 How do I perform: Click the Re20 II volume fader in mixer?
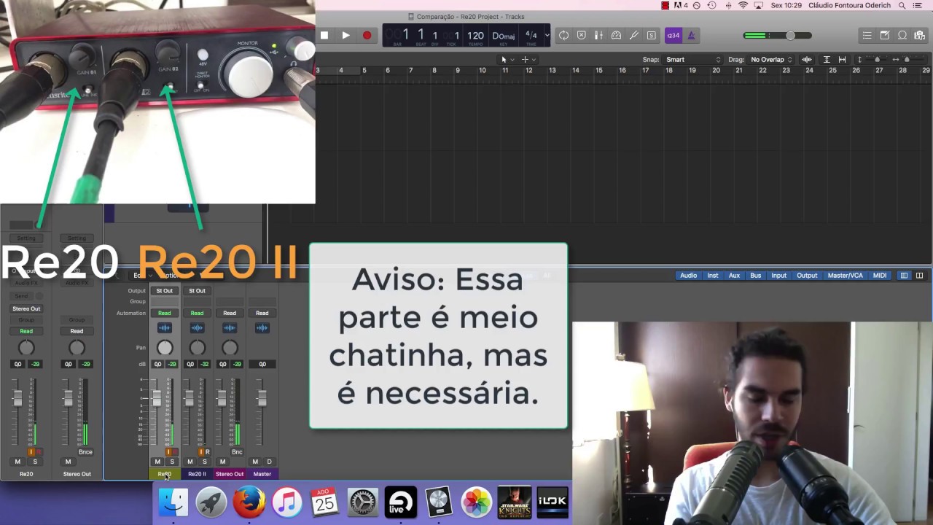189,398
